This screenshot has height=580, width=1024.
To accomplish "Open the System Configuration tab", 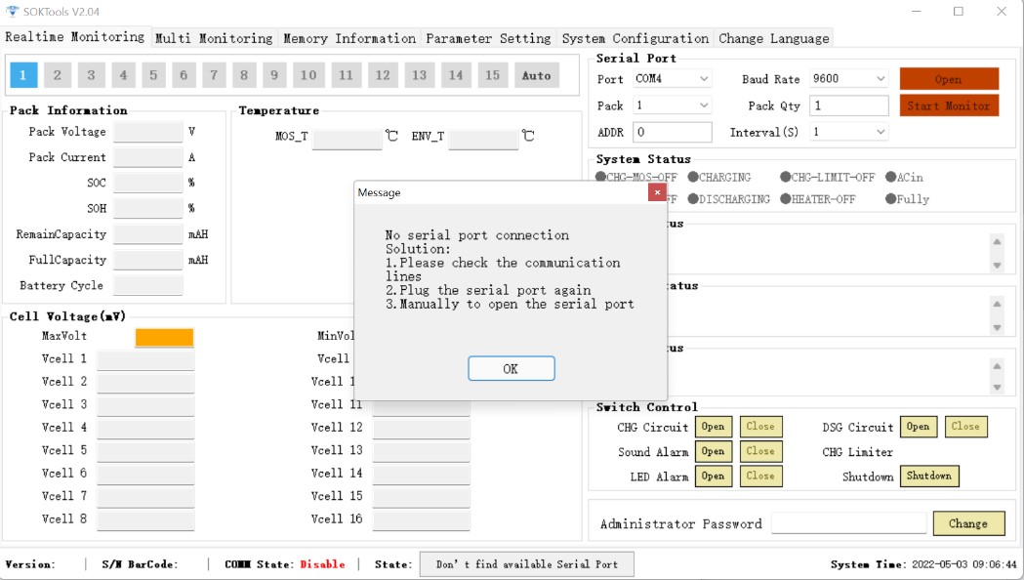I will click(635, 38).
